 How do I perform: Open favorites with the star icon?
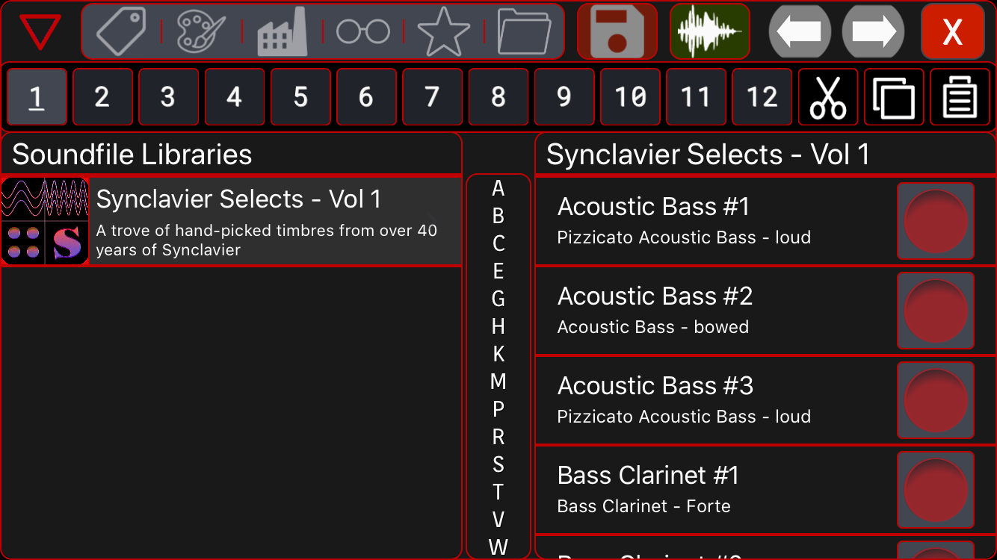click(444, 32)
